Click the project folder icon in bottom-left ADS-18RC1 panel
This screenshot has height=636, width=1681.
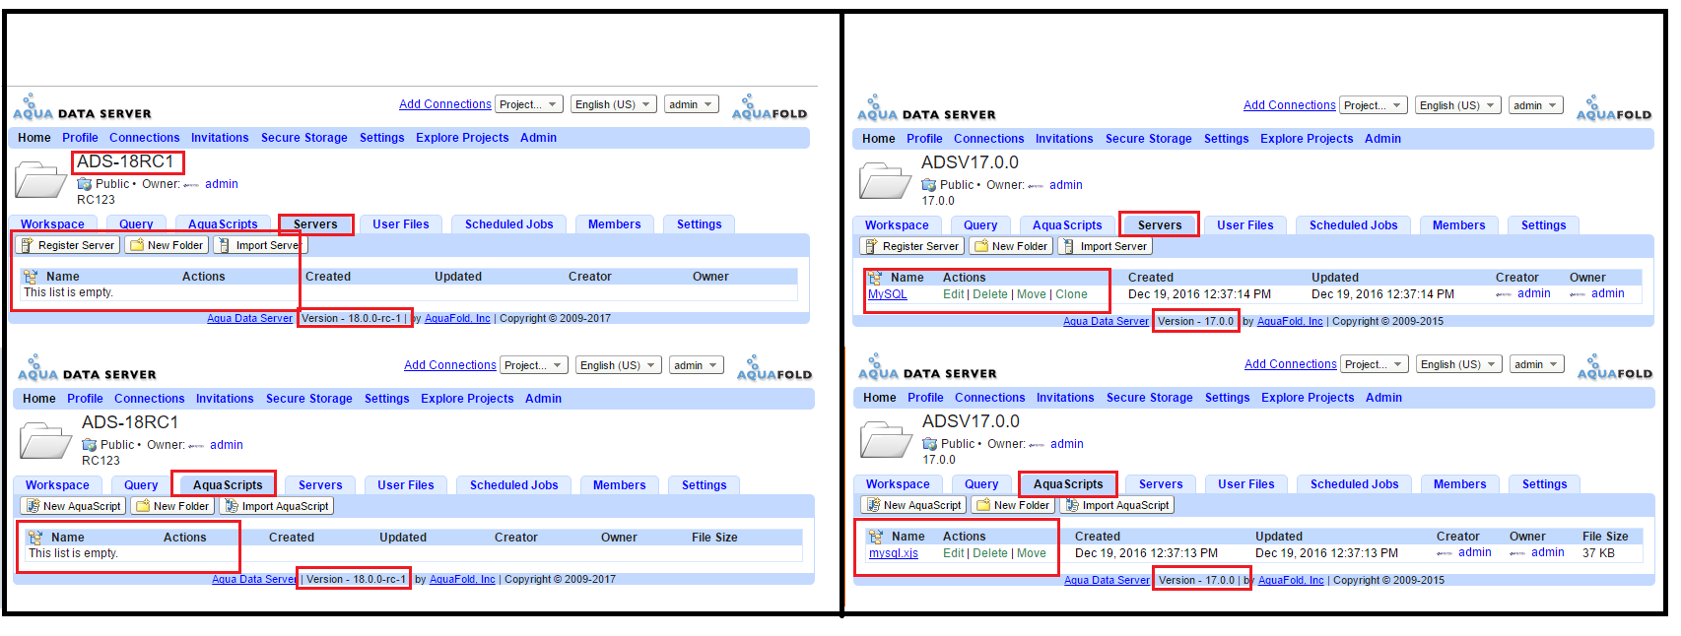[45, 441]
